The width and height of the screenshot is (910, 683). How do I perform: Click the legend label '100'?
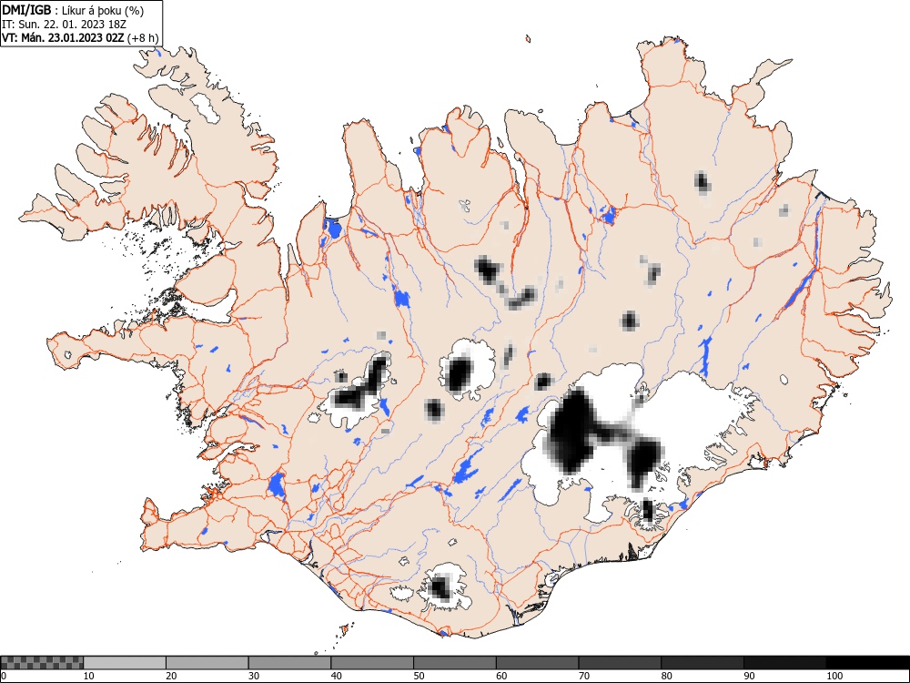[x=834, y=676]
